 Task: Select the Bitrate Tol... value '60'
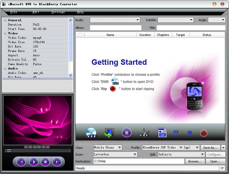[x=35, y=60]
